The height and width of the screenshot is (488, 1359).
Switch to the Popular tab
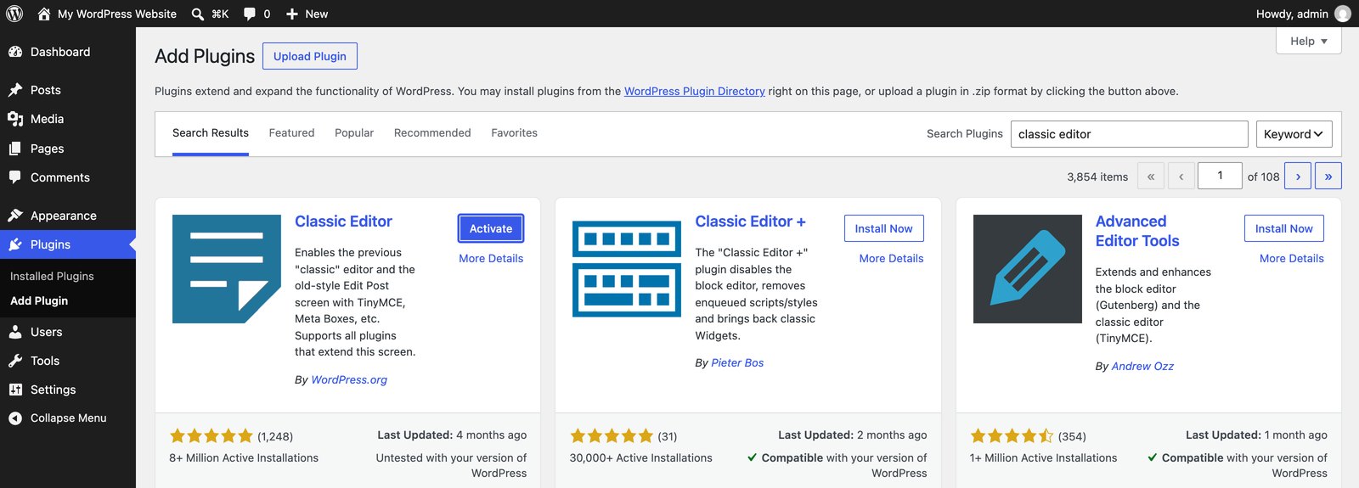[x=354, y=133]
